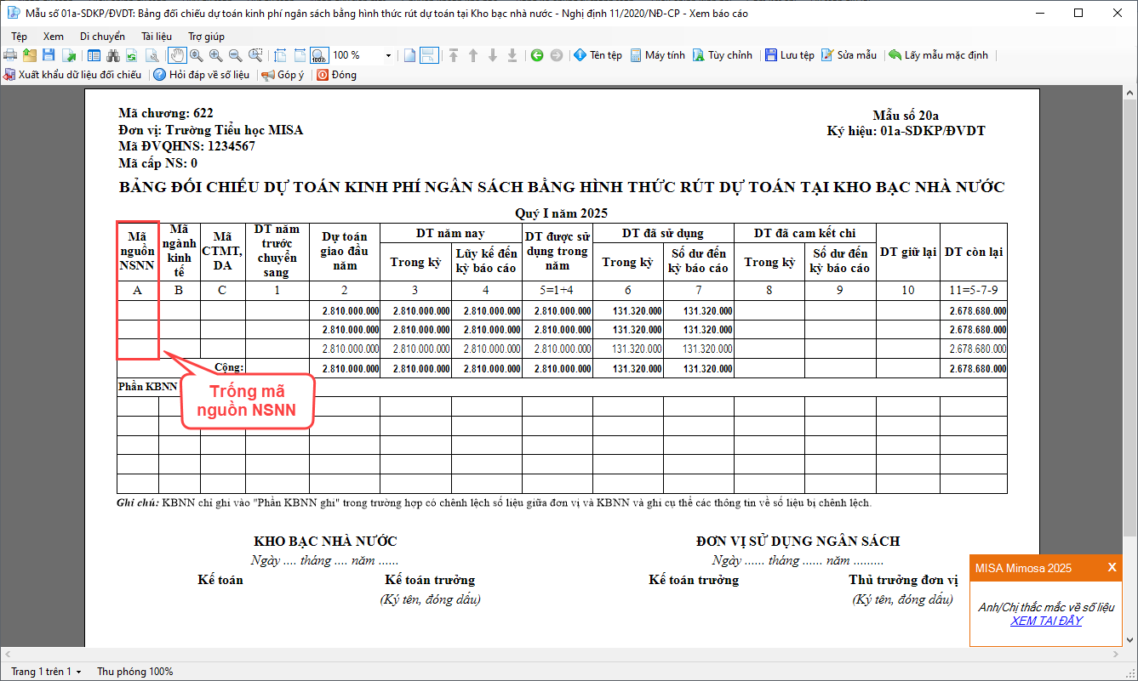The height and width of the screenshot is (681, 1138).
Task: Open the Tệp menu
Action: [20, 37]
